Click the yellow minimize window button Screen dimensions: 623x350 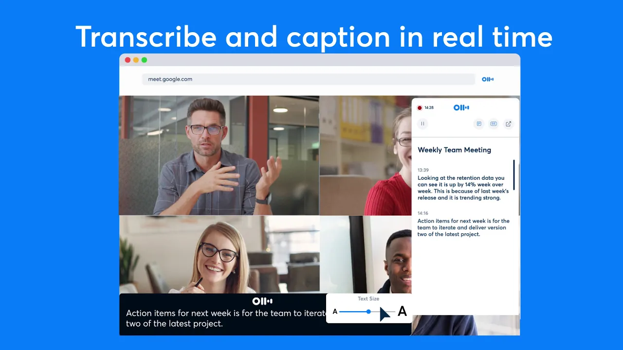[136, 60]
